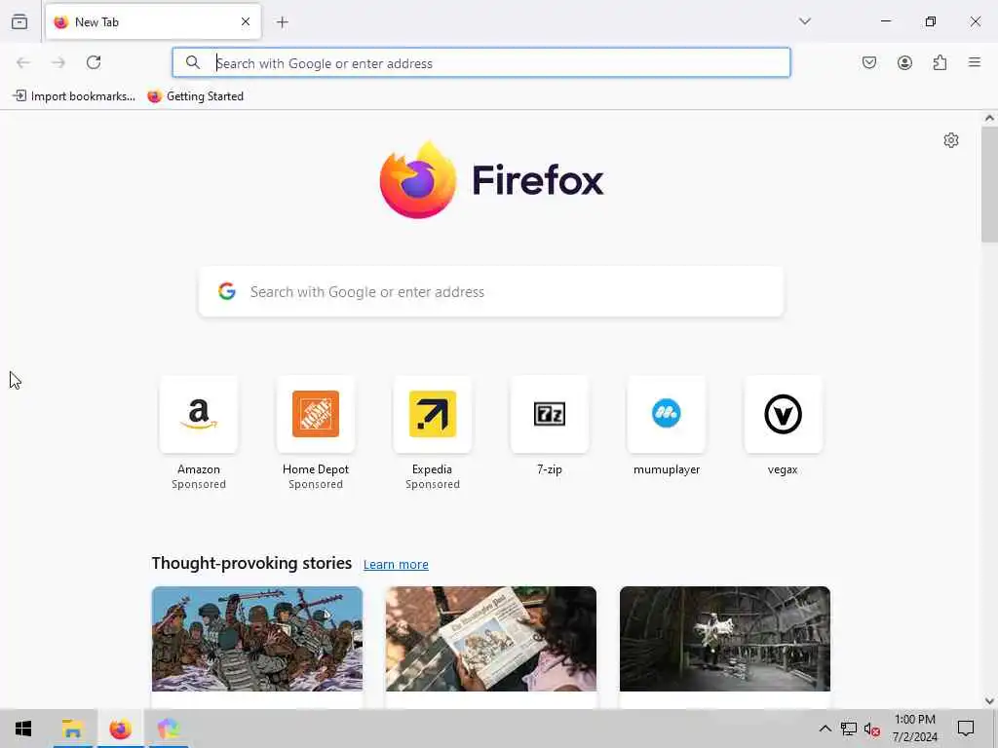The image size is (998, 748).
Task: Focus the address bar field
Action: pyautogui.click(x=481, y=62)
